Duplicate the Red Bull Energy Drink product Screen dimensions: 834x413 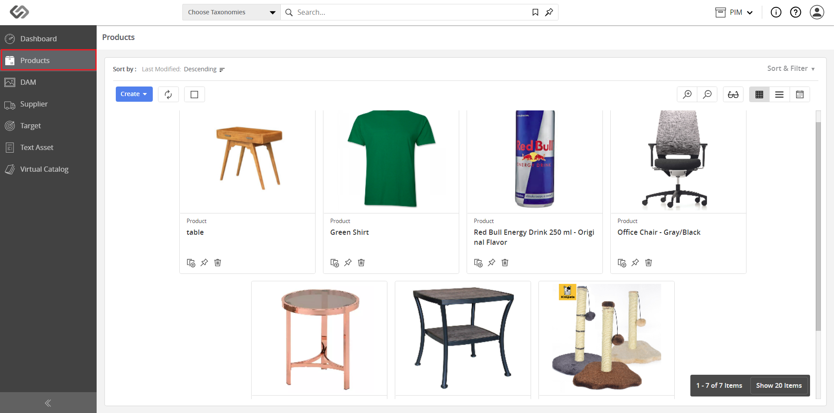(x=478, y=263)
